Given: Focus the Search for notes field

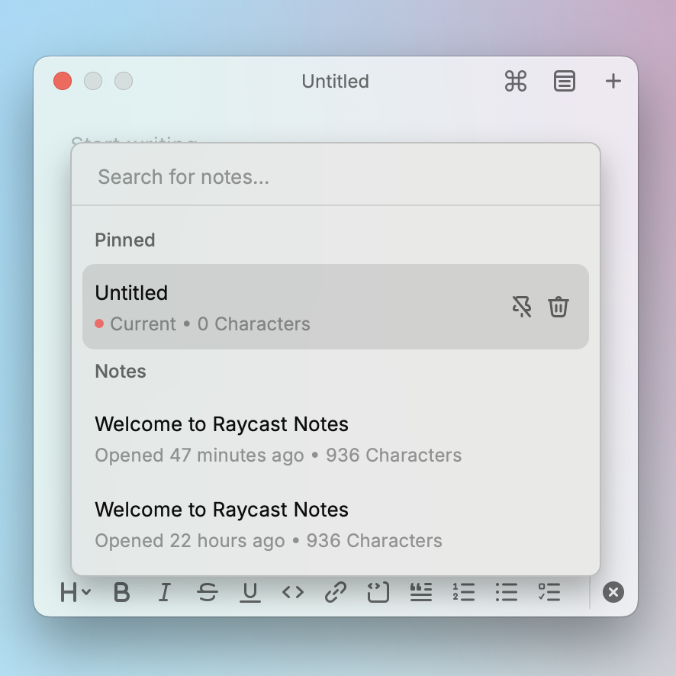Looking at the screenshot, I should 336,177.
